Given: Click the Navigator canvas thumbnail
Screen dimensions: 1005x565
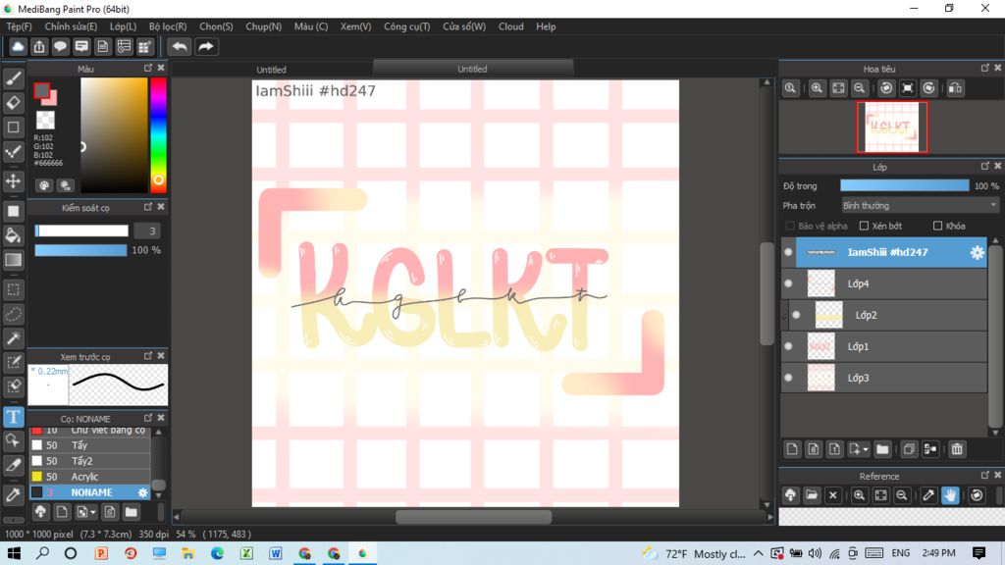Looking at the screenshot, I should [x=891, y=127].
